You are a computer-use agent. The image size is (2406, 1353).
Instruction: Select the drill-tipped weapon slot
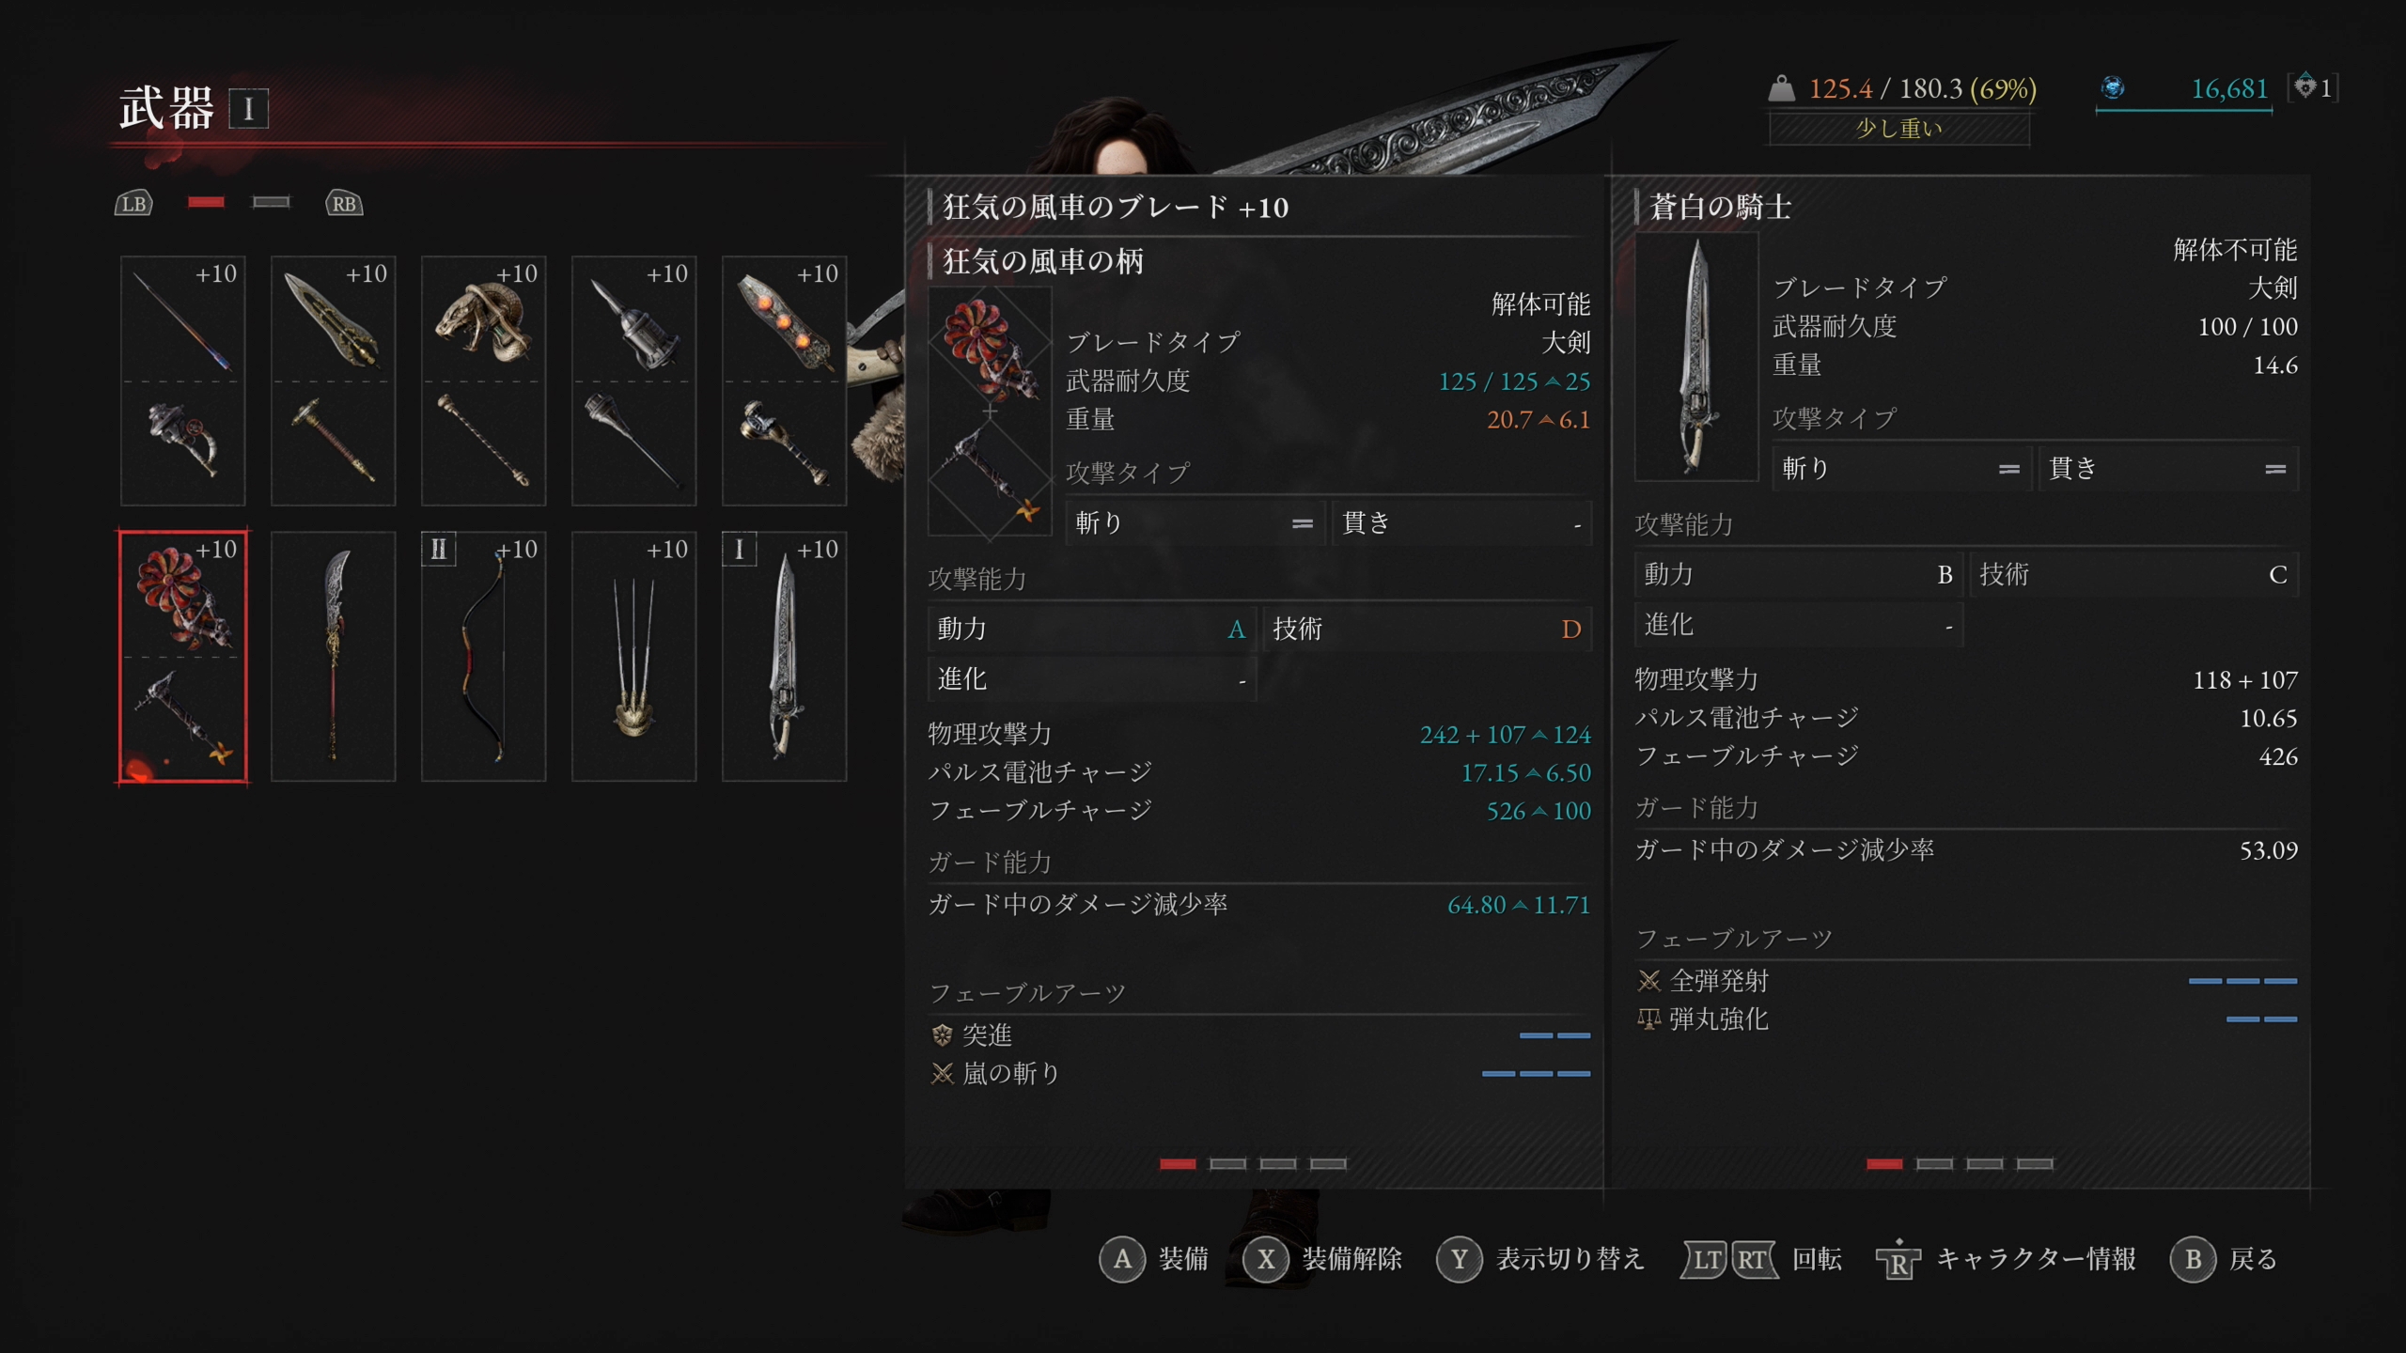pos(633,381)
